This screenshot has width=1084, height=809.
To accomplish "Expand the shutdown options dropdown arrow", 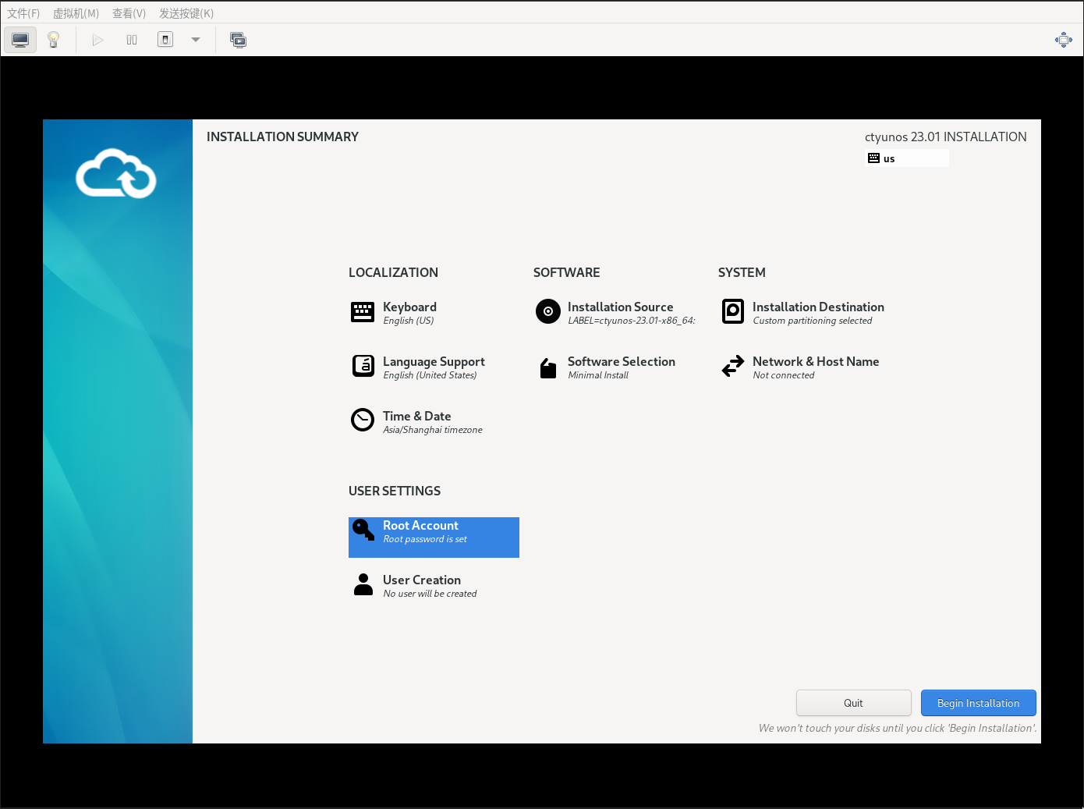I will [x=196, y=40].
